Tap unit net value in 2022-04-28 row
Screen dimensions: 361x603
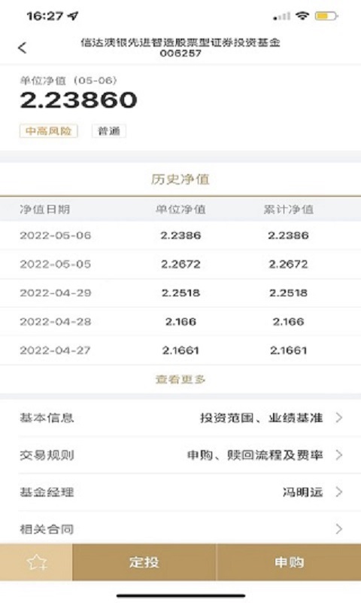coord(180,322)
